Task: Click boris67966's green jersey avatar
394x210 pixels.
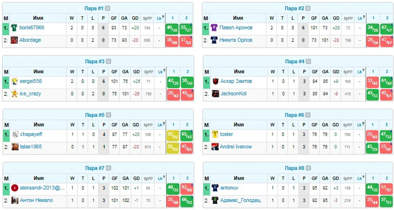Action: [14, 28]
